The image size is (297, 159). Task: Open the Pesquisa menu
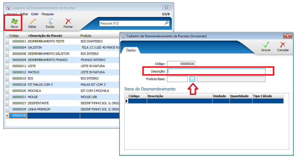(x=48, y=14)
